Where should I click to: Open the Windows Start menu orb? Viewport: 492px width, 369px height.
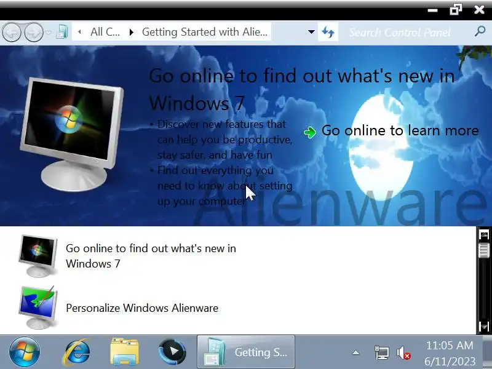tap(25, 352)
